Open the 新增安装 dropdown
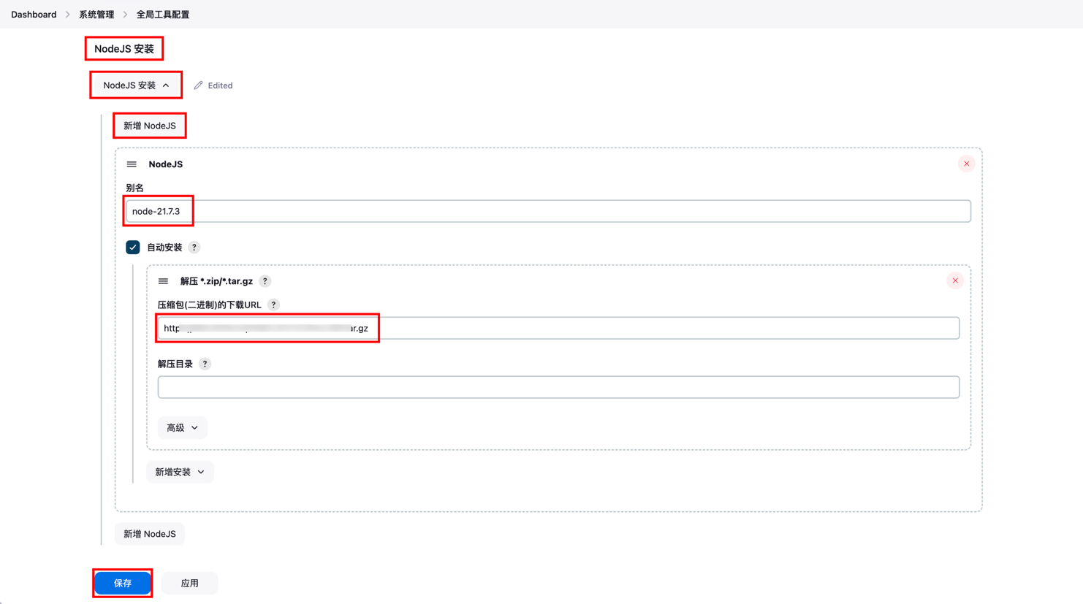 pyautogui.click(x=180, y=472)
